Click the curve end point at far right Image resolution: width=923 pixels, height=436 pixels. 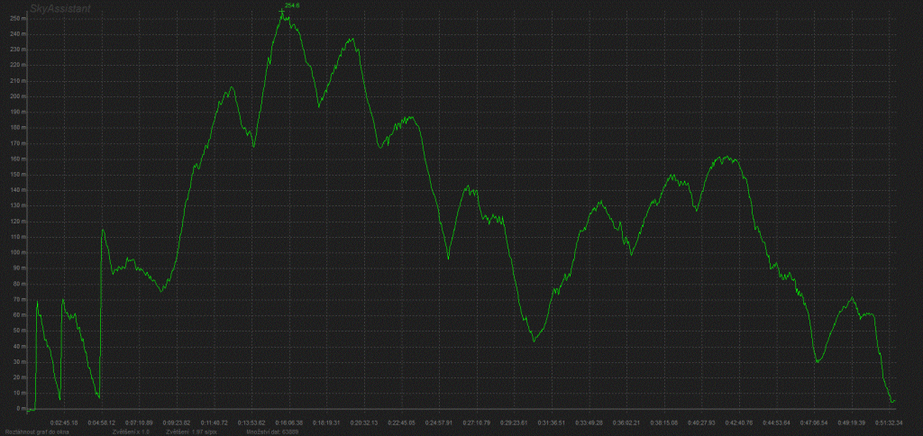(892, 401)
